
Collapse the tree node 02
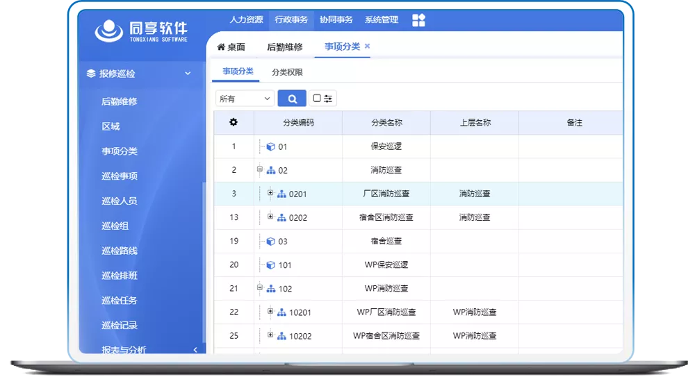pos(260,169)
